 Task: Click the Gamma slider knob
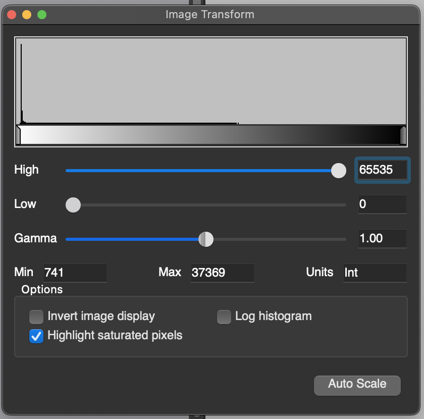click(206, 239)
